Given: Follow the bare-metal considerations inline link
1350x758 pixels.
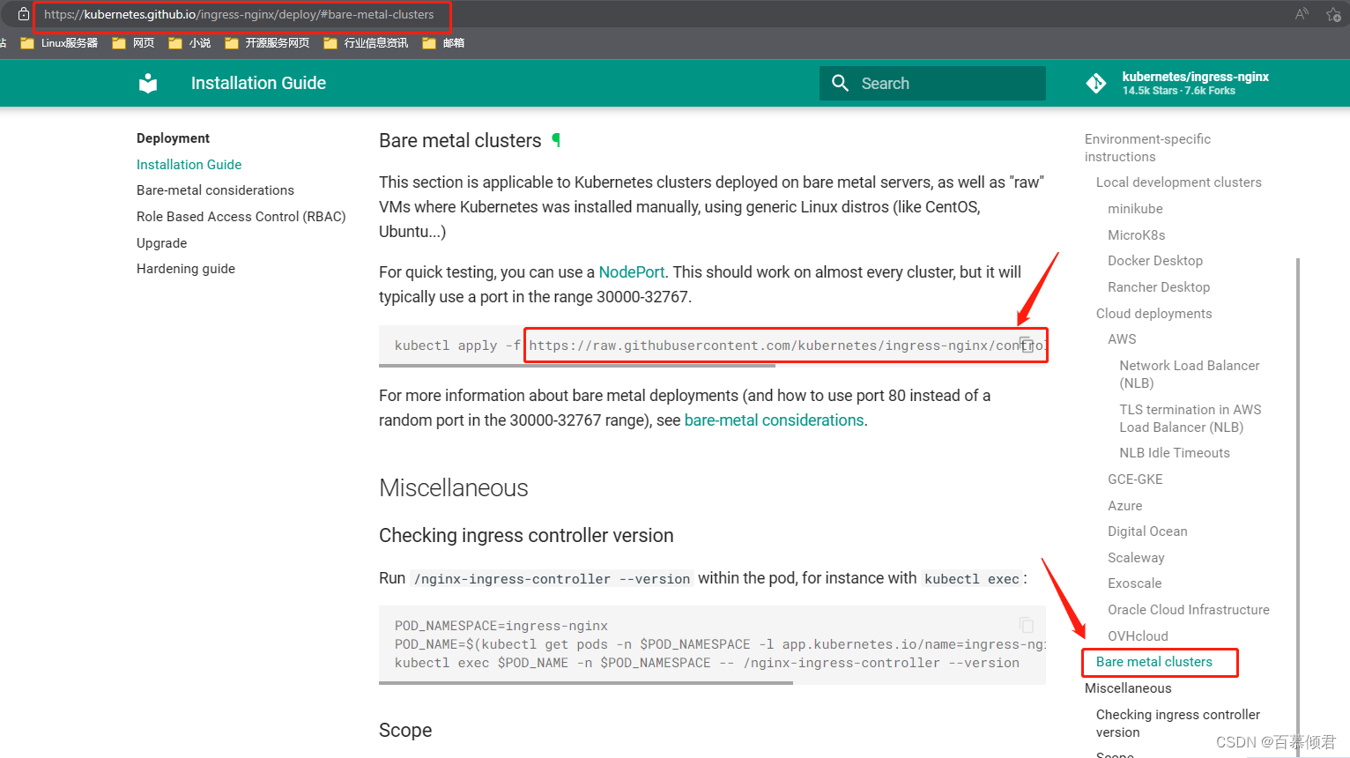Looking at the screenshot, I should tap(774, 420).
